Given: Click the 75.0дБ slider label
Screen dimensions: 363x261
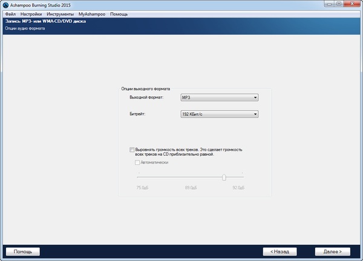Looking at the screenshot, I should (x=142, y=187).
